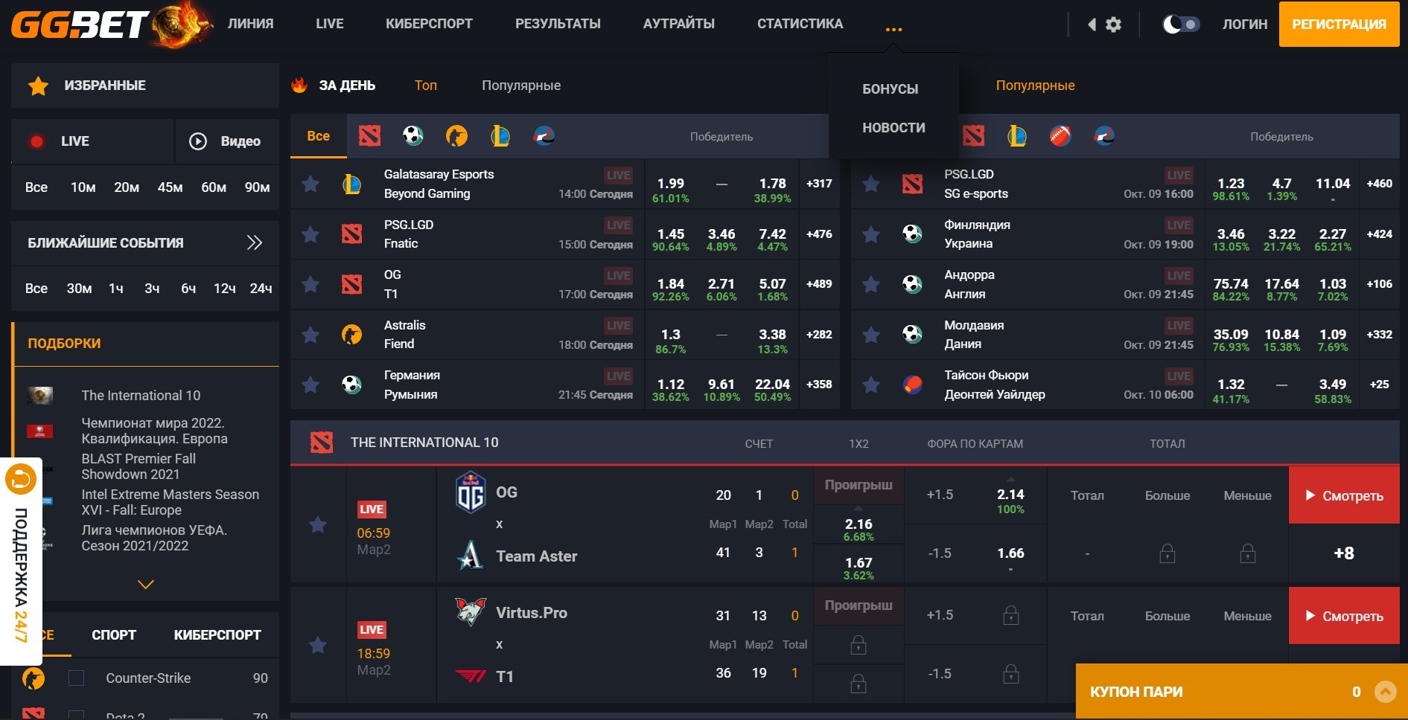Image resolution: width=1408 pixels, height=720 pixels.
Task: Open the Статистика menu item
Action: pos(800,24)
